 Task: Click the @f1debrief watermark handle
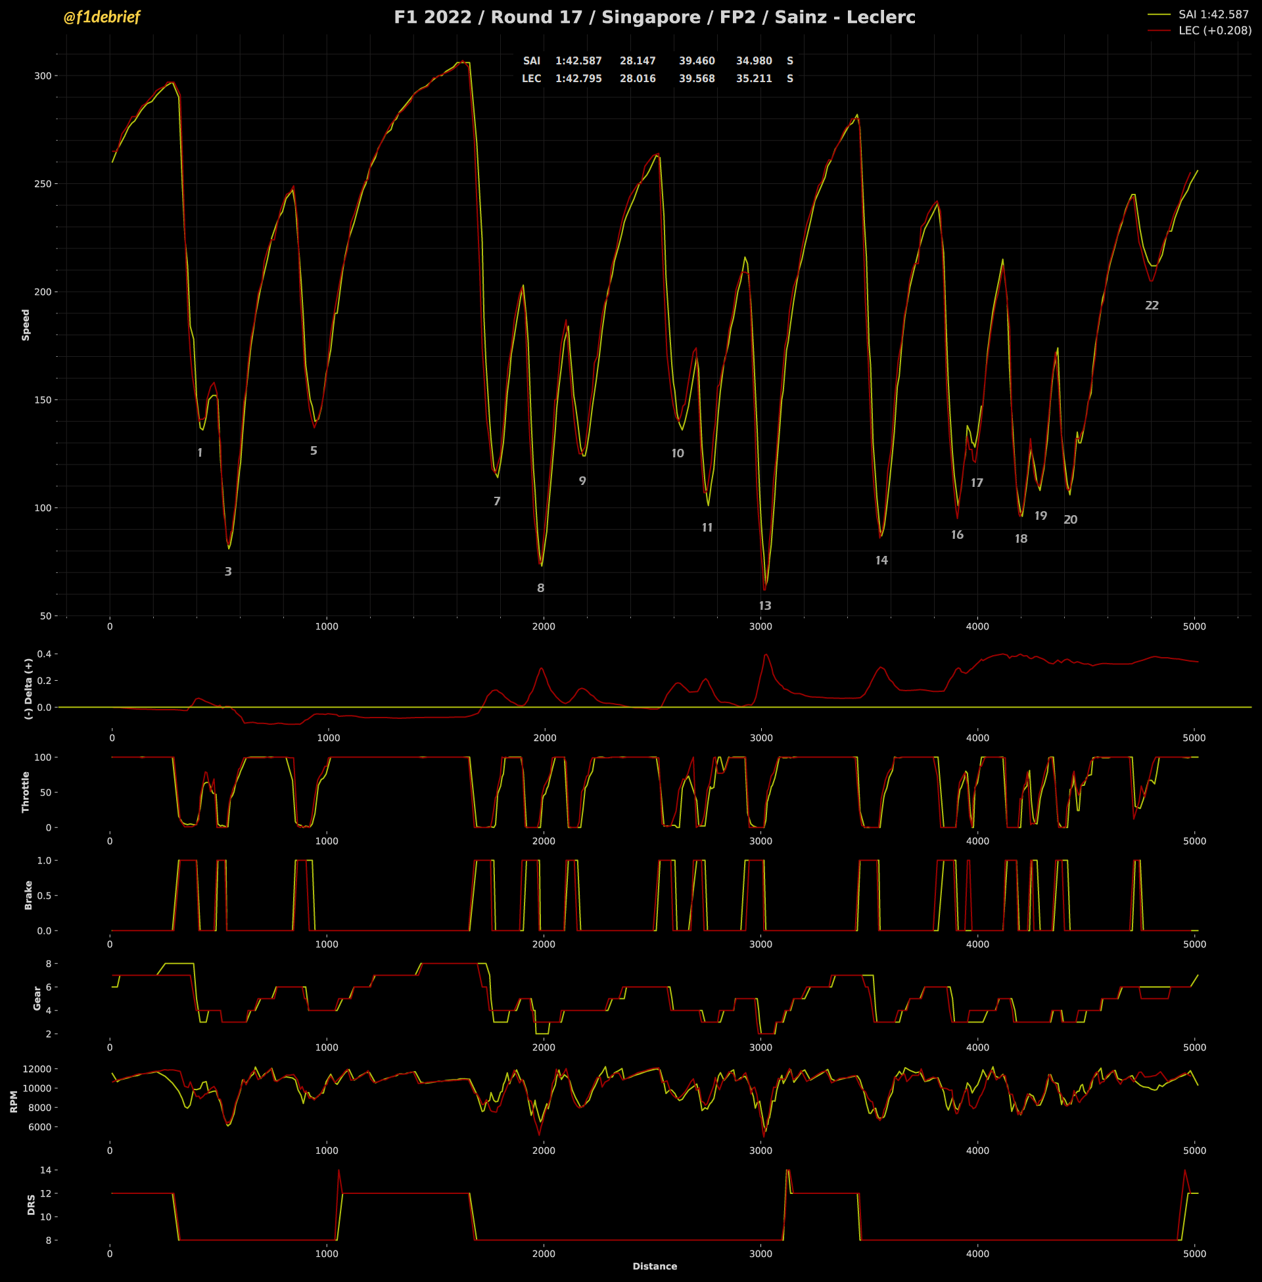[x=101, y=17]
